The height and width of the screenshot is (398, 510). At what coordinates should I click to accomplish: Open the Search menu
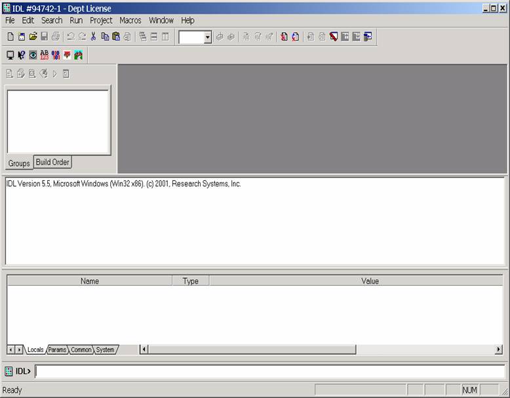(52, 20)
